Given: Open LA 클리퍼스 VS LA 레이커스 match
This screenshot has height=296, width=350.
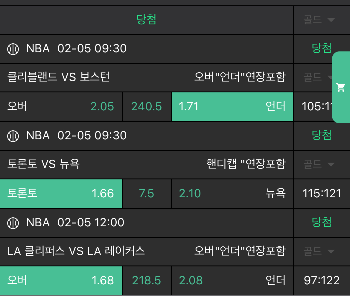Looking at the screenshot, I should [76, 251].
